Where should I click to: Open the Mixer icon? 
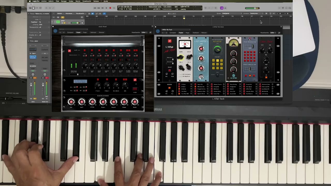coord(50,8)
